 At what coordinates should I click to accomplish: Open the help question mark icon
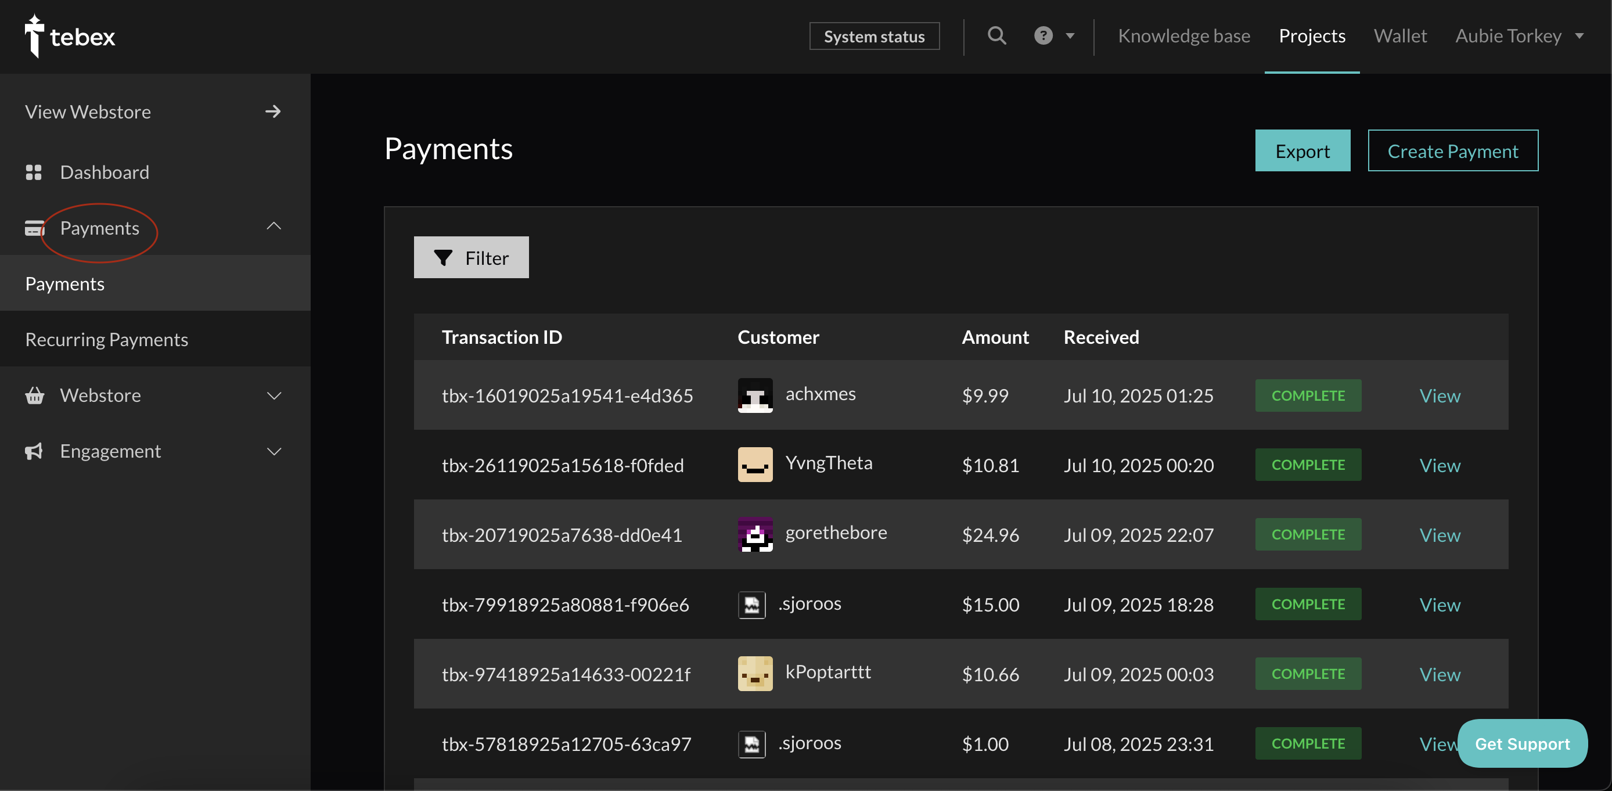click(1043, 35)
